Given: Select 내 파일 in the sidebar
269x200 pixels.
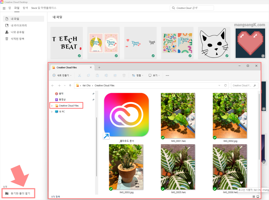Looking at the screenshot, I should coord(23,19).
